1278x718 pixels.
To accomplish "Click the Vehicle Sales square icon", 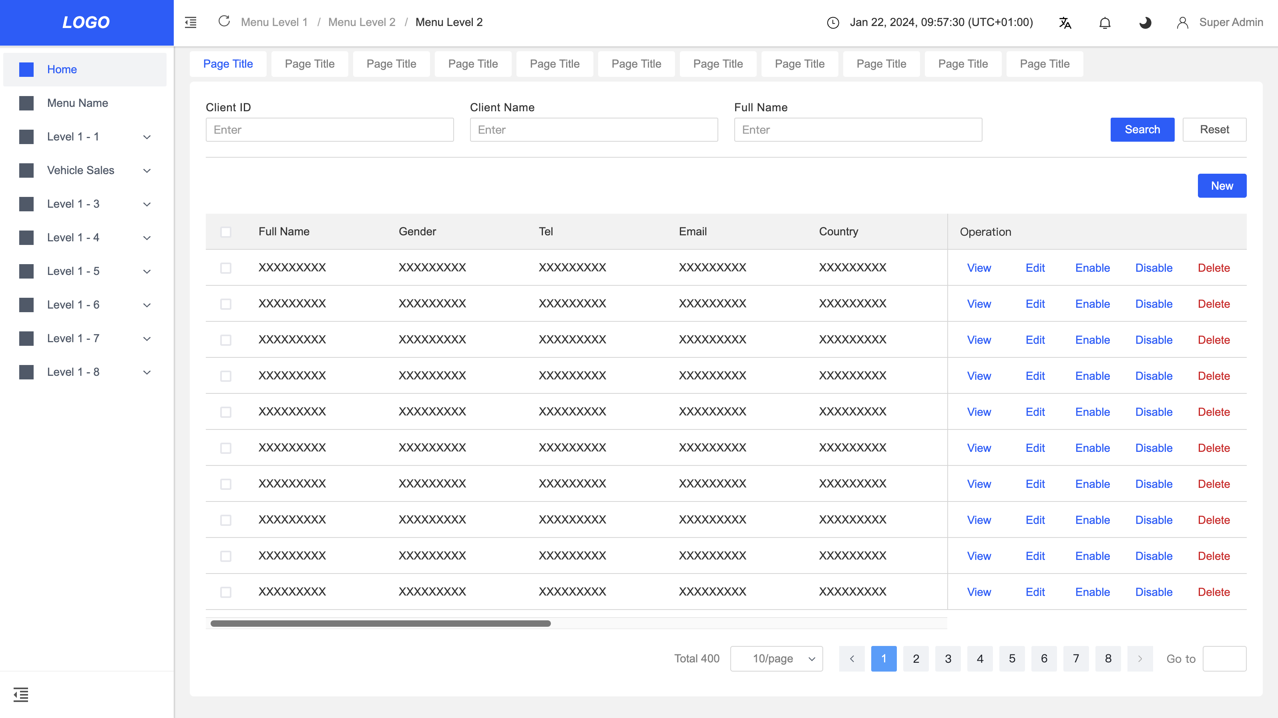I will [x=26, y=170].
